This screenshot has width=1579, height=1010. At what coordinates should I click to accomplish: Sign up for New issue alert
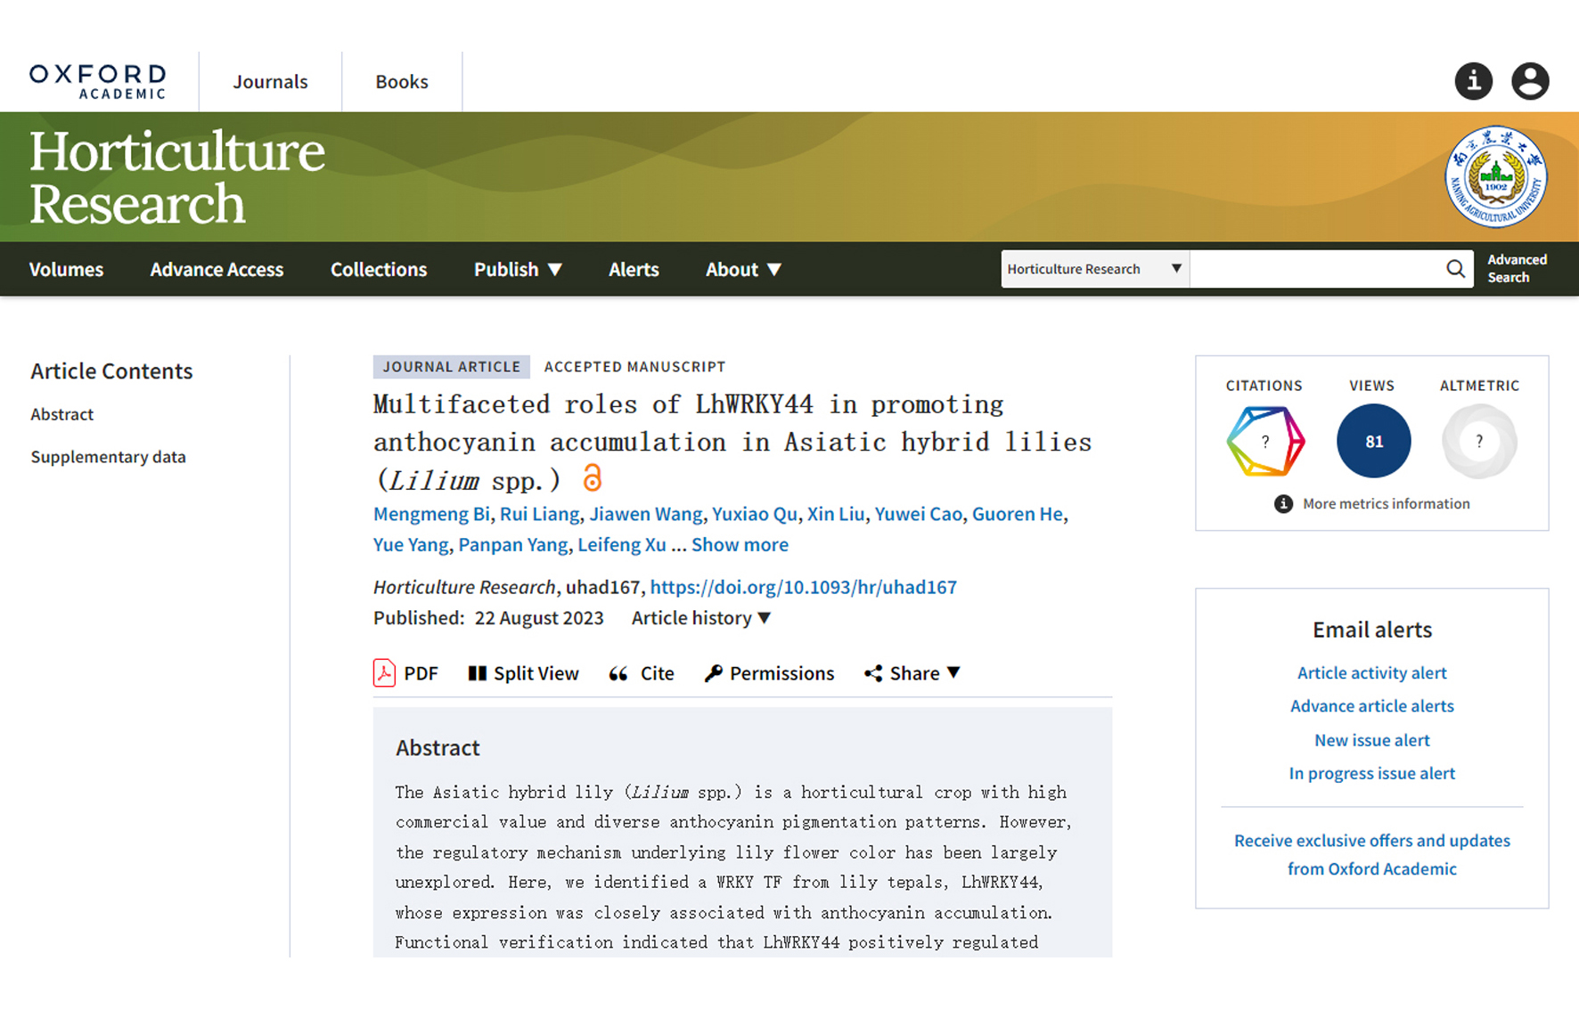(x=1371, y=739)
